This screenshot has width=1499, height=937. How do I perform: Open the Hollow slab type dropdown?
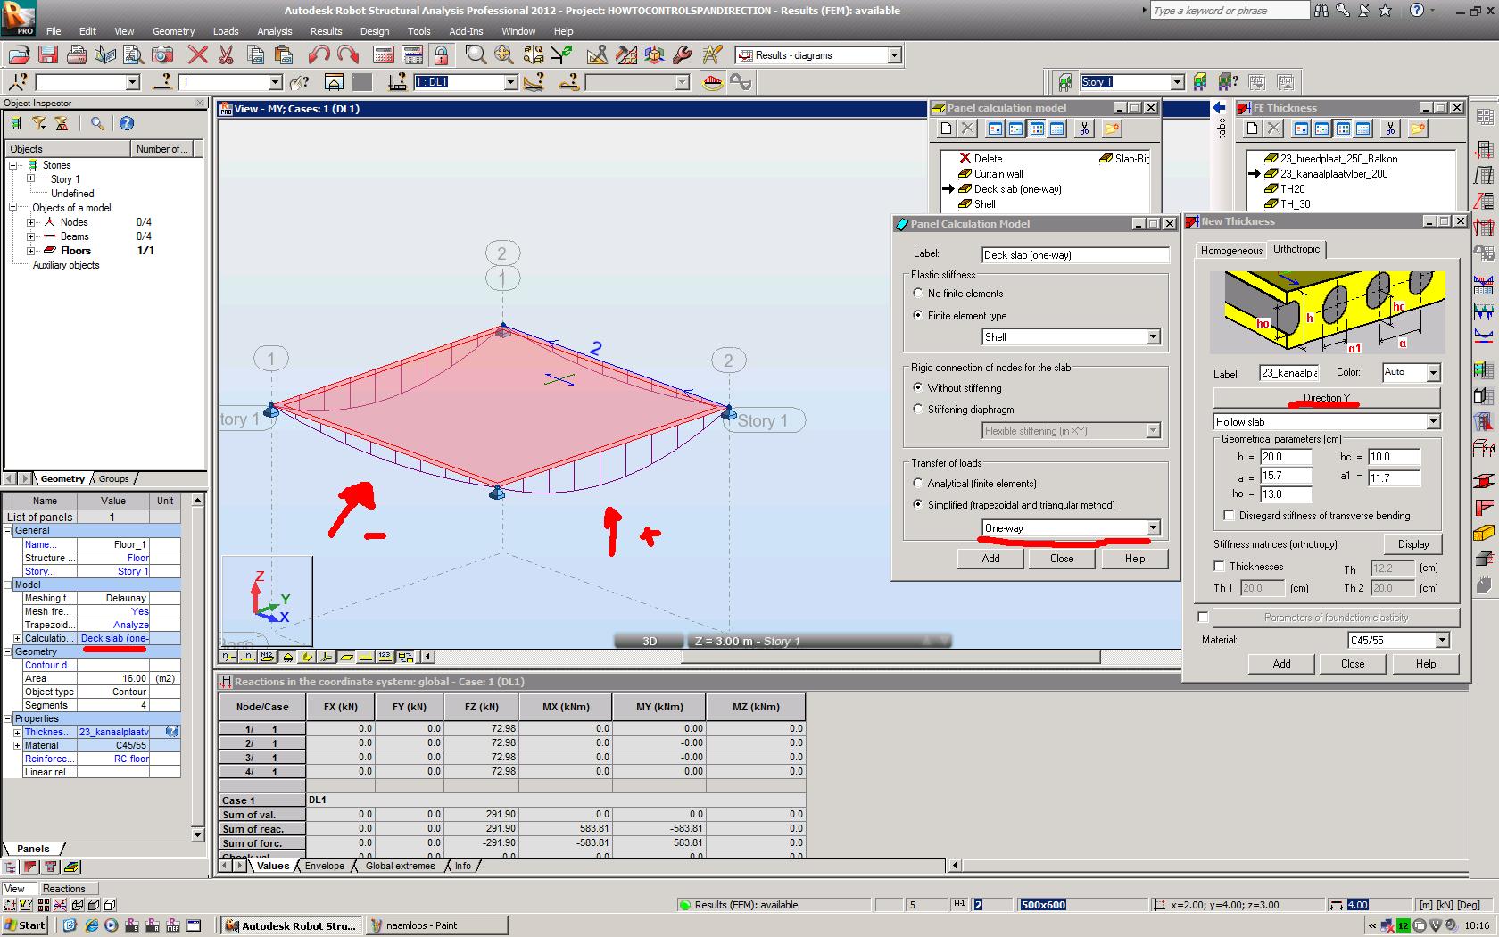[x=1433, y=422]
